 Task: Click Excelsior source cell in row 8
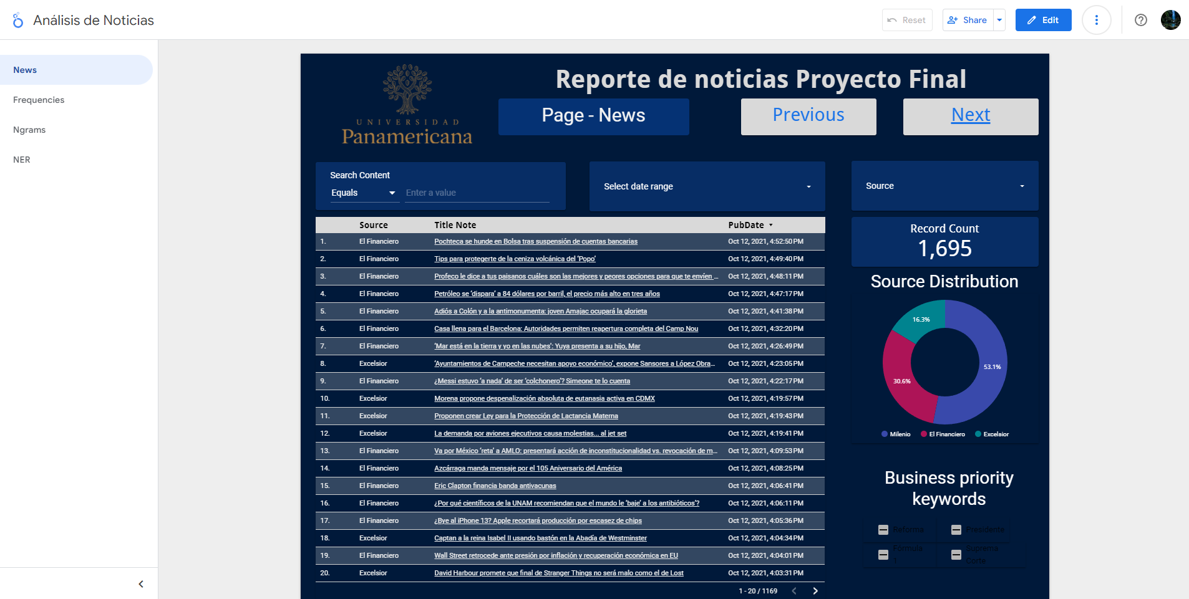(373, 363)
